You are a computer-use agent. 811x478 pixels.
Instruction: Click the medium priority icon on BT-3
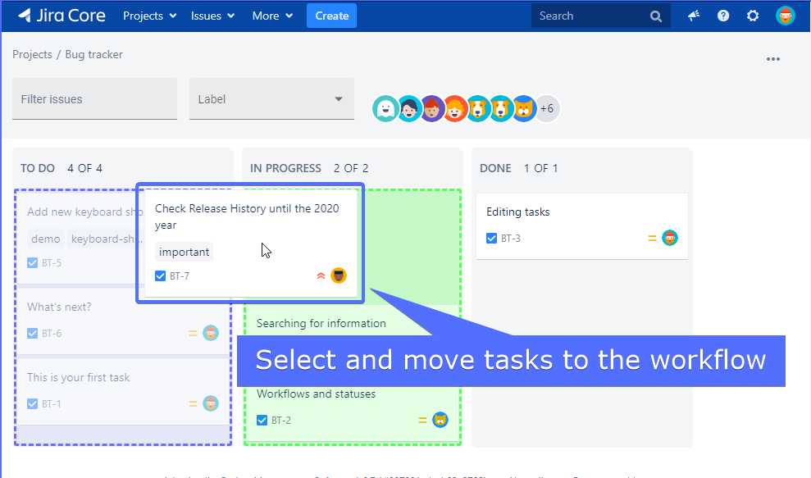(652, 239)
